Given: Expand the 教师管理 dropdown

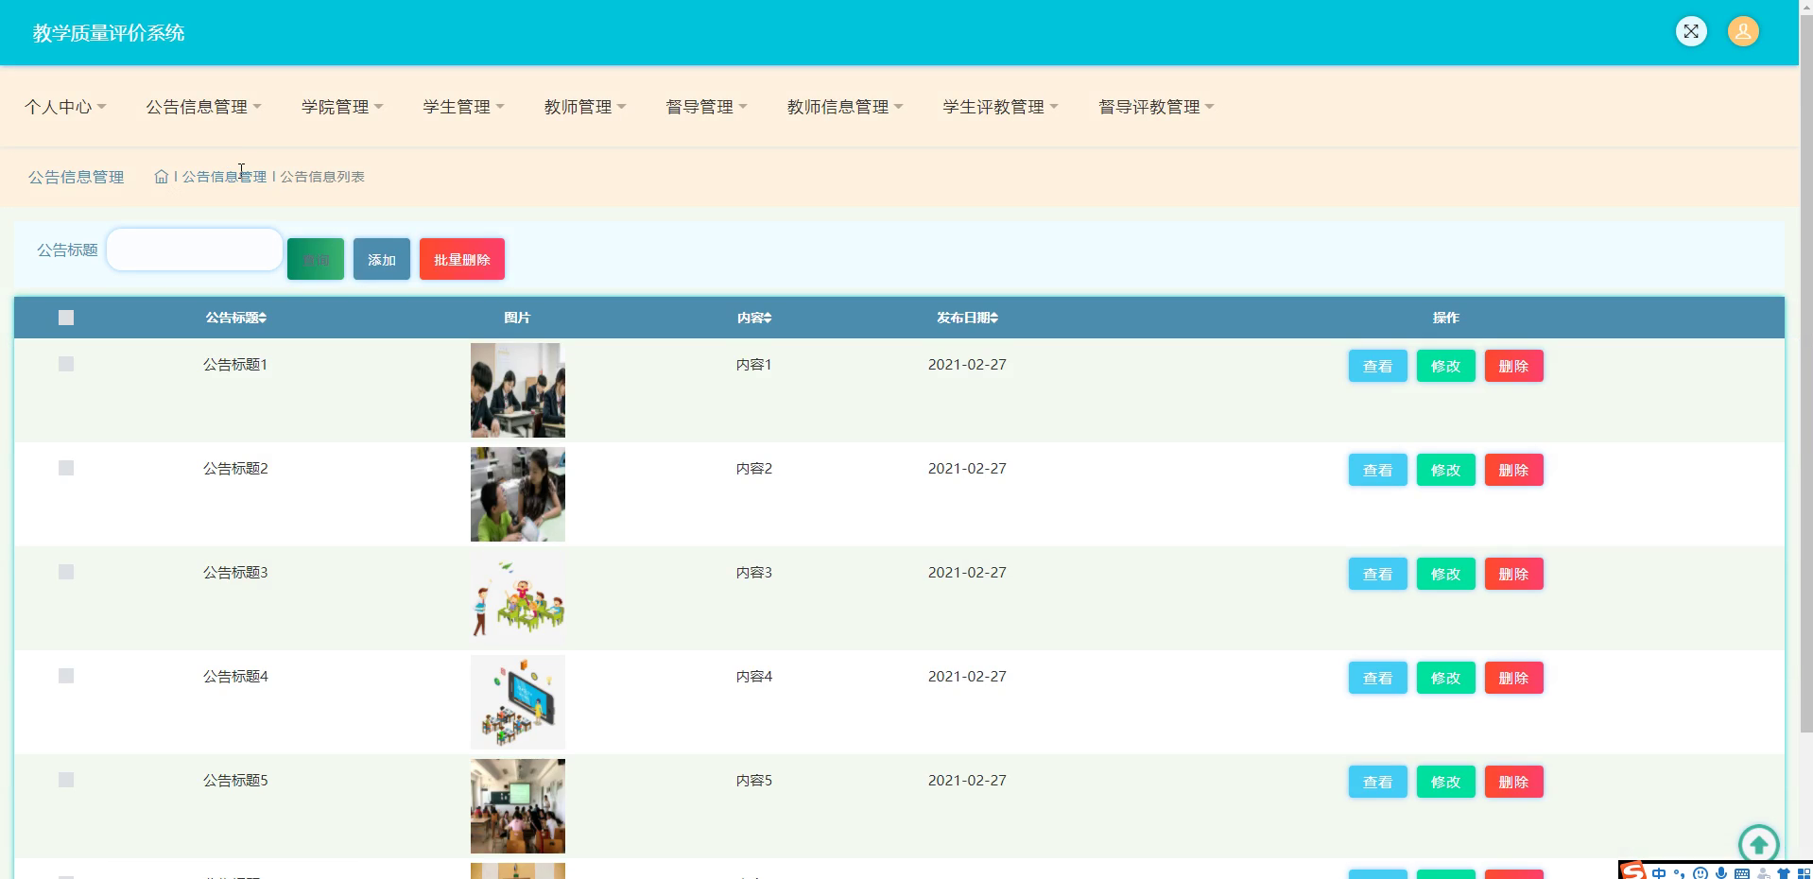Looking at the screenshot, I should coord(585,107).
